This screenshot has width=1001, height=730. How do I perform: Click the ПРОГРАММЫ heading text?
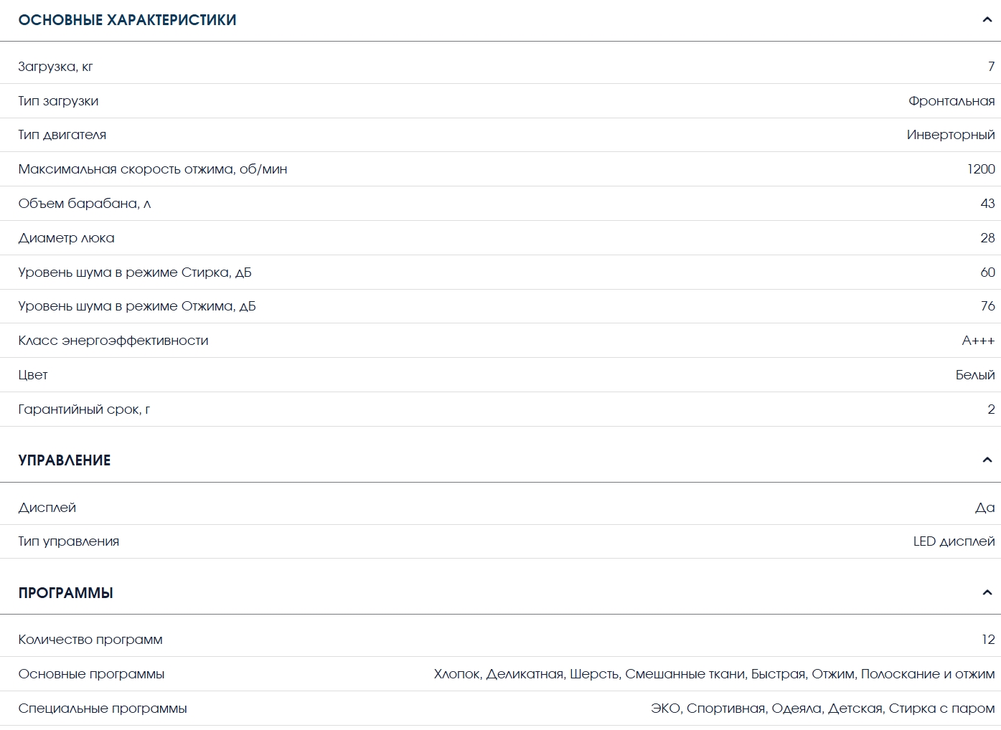click(65, 593)
